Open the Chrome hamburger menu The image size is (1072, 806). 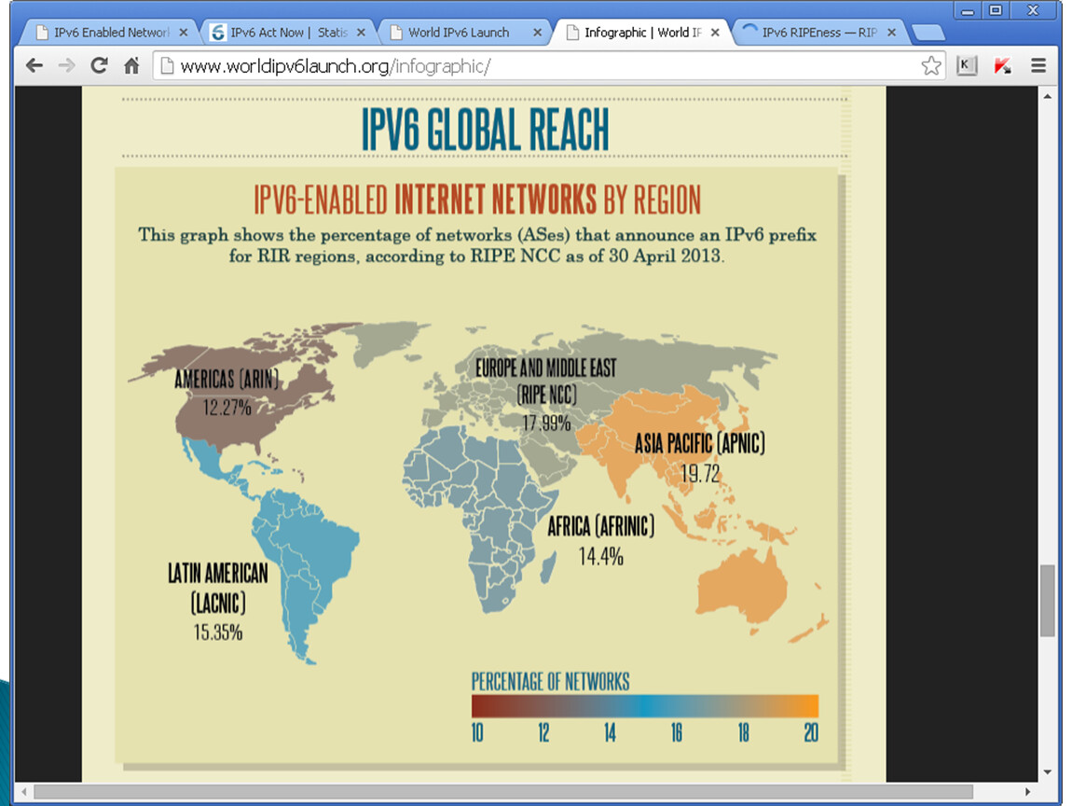point(1038,65)
